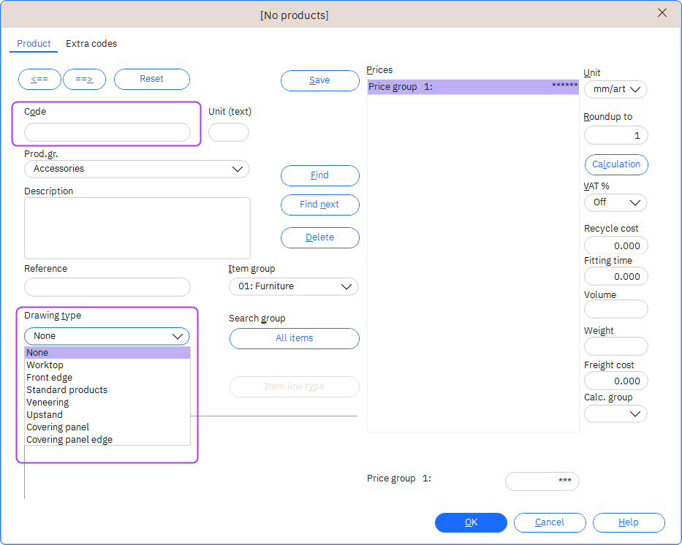The height and width of the screenshot is (545, 682).
Task: Go to previous product with back arrow button
Action: (39, 79)
